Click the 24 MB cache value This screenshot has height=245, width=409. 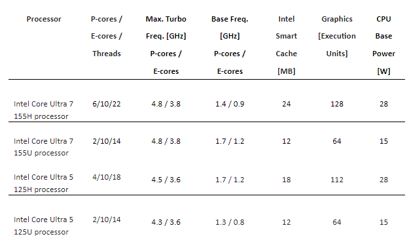pos(287,104)
